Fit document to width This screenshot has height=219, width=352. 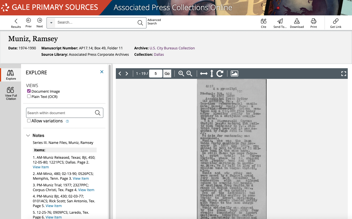(204, 74)
